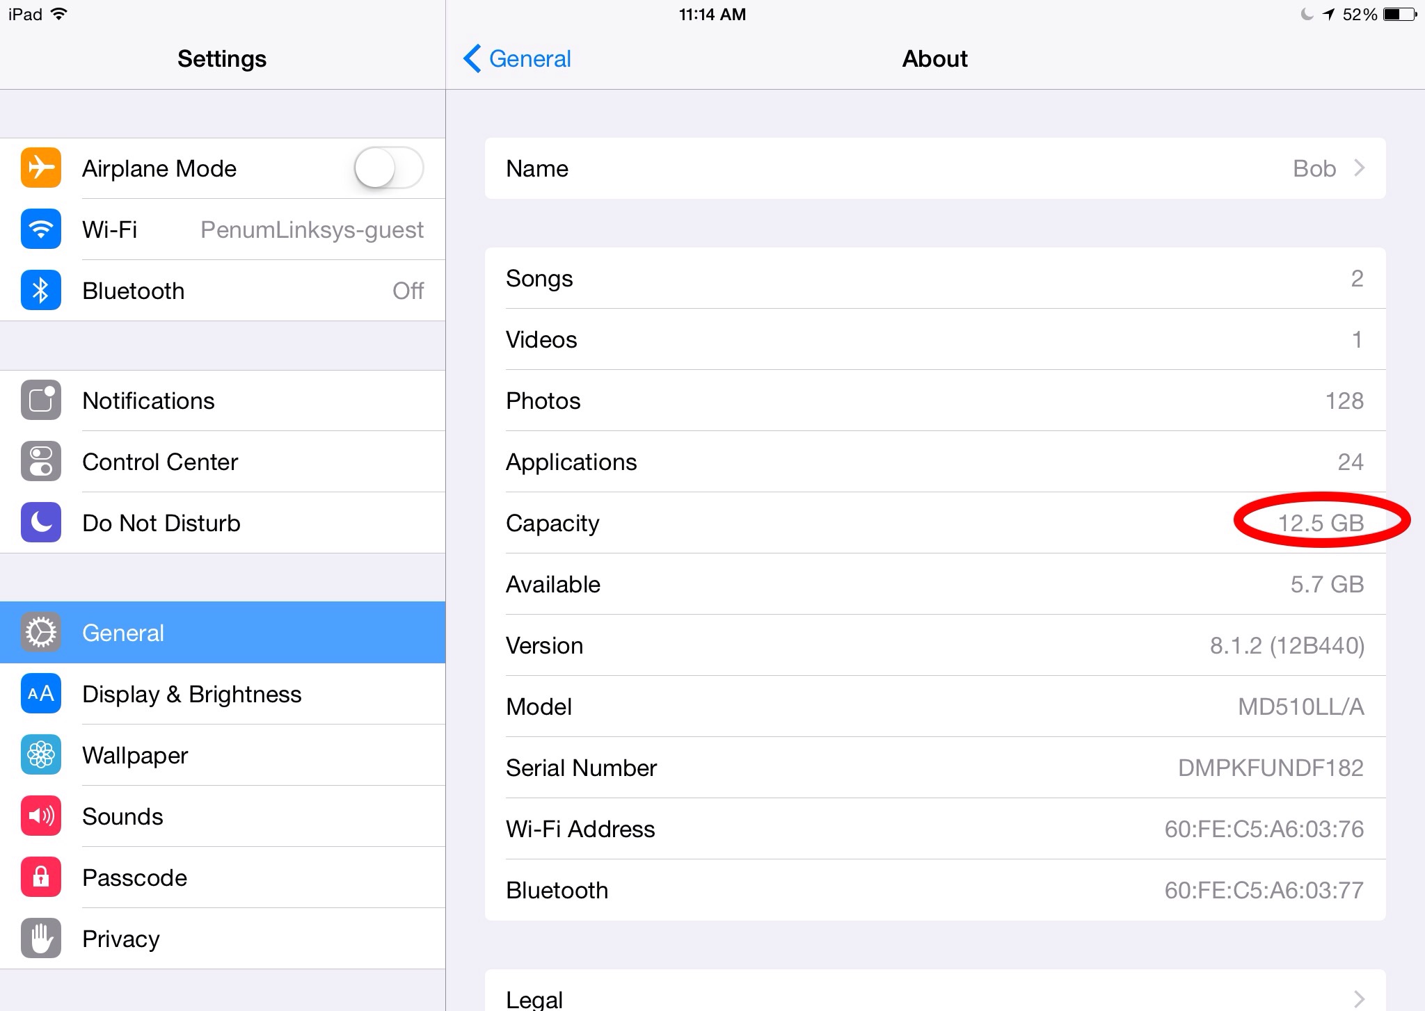Go back using the General chevron

click(472, 58)
